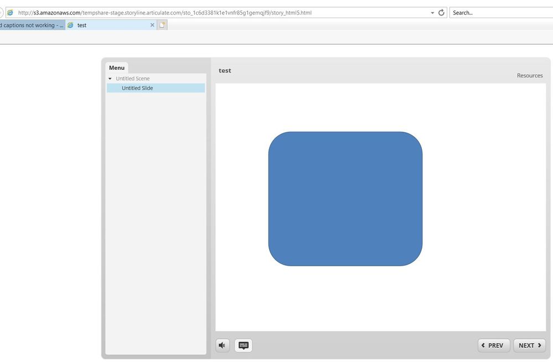Click the Internet Explorer icon in the address bar
The image size is (553, 362).
[10, 13]
